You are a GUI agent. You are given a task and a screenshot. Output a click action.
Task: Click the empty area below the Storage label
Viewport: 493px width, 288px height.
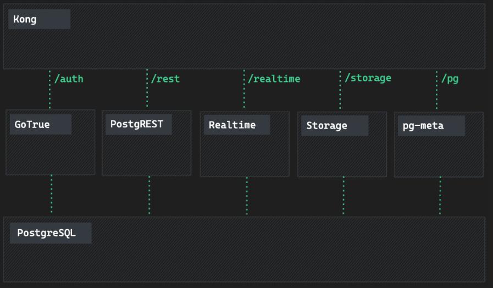click(342, 157)
